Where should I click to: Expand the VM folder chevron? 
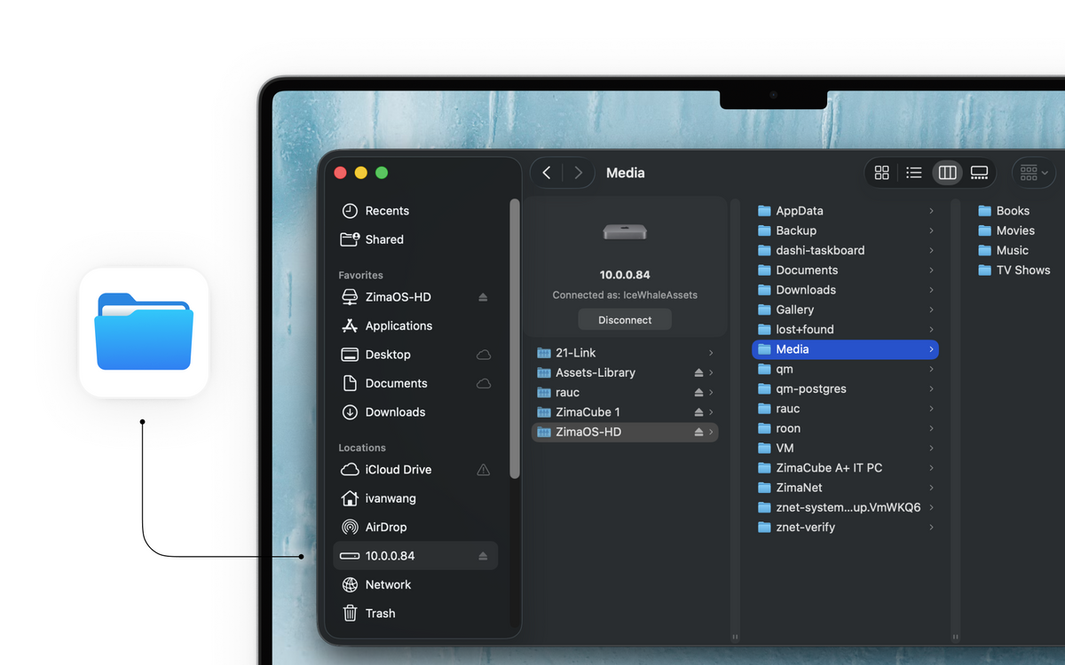(931, 448)
